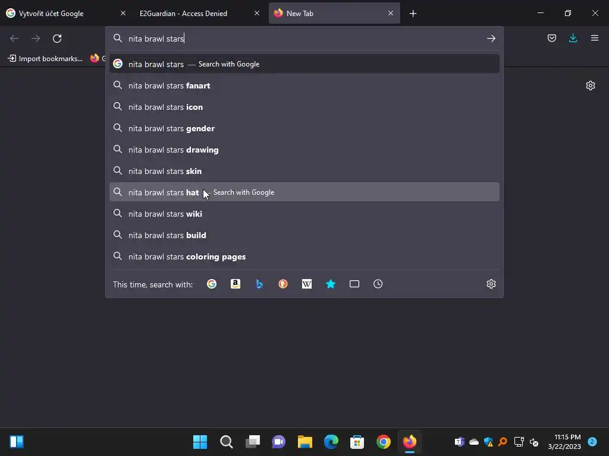Screen dimensions: 609x456
Task: Open search settings gear in dropdown
Action: click(x=491, y=284)
